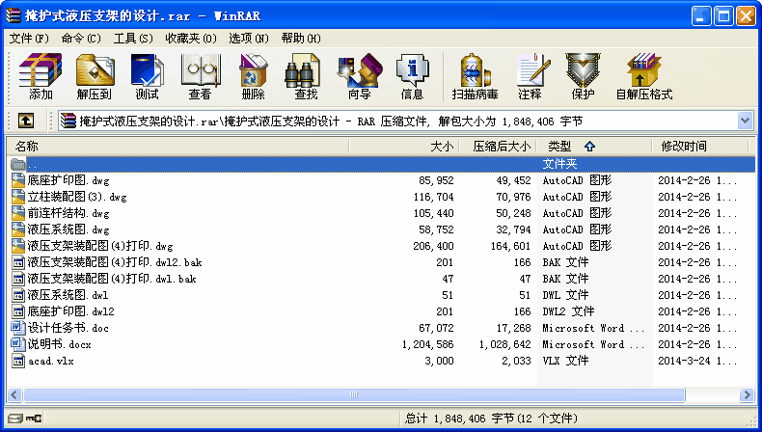Click packed size value 164,601

pos(510,246)
